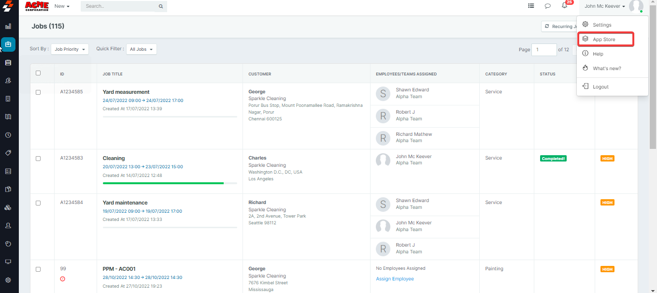The height and width of the screenshot is (293, 657).
Task: Open the notifications bell with 25 badge
Action: point(564,6)
